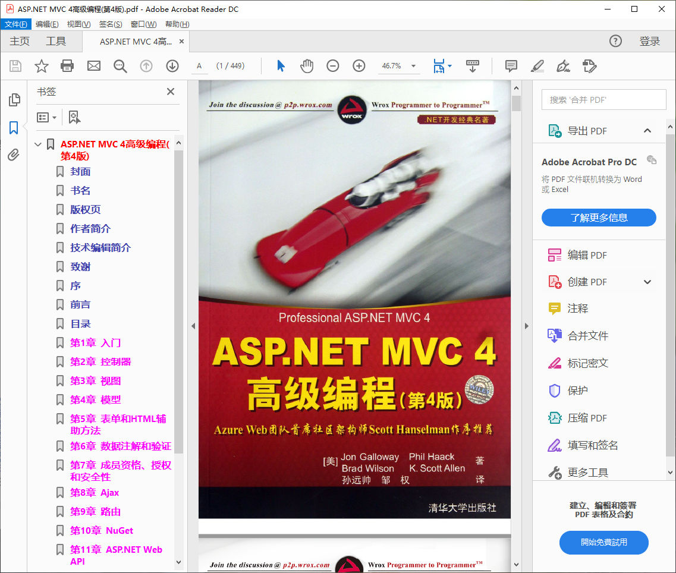Switch to the 主页 tab
Image resolution: width=676 pixels, height=573 pixels.
tap(20, 41)
